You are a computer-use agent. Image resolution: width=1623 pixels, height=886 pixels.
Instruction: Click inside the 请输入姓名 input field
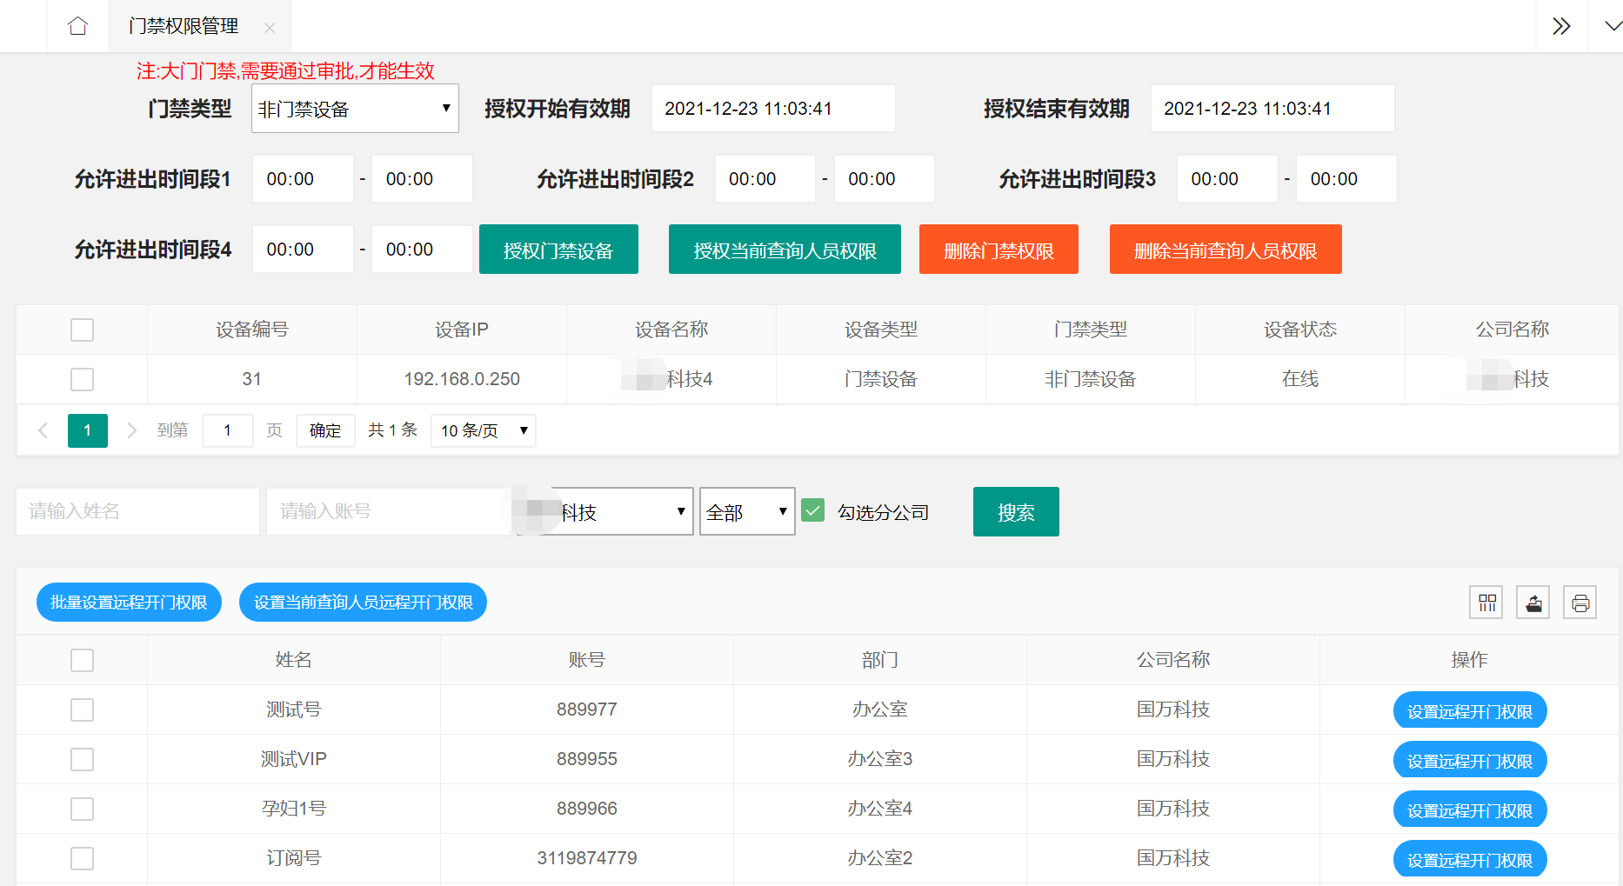coord(137,511)
